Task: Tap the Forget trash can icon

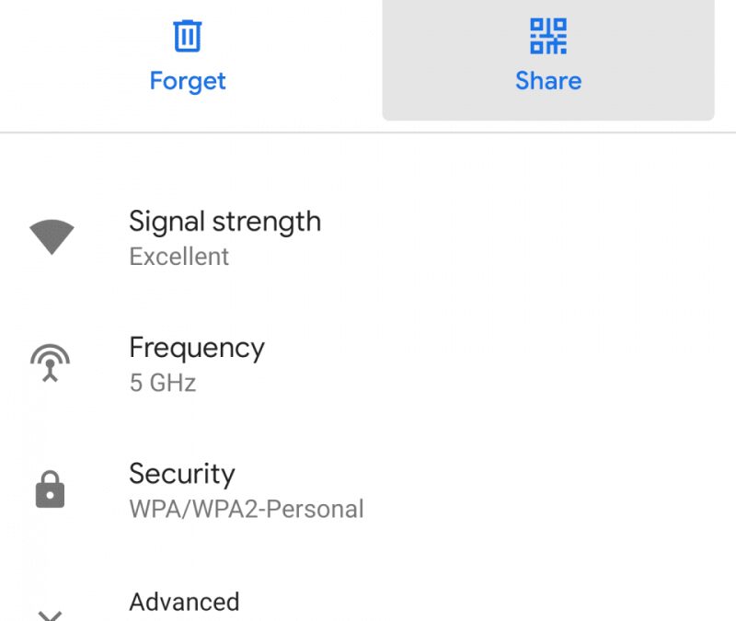Action: [188, 36]
